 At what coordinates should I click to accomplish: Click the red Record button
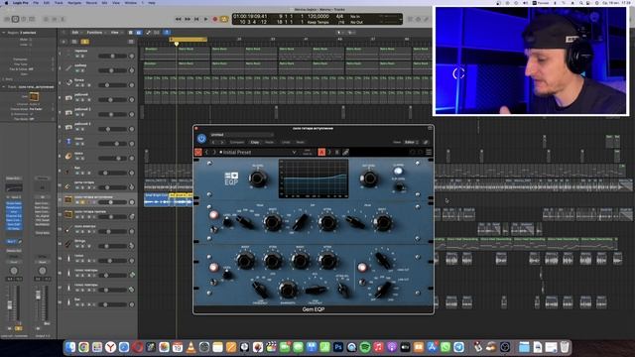[215, 19]
